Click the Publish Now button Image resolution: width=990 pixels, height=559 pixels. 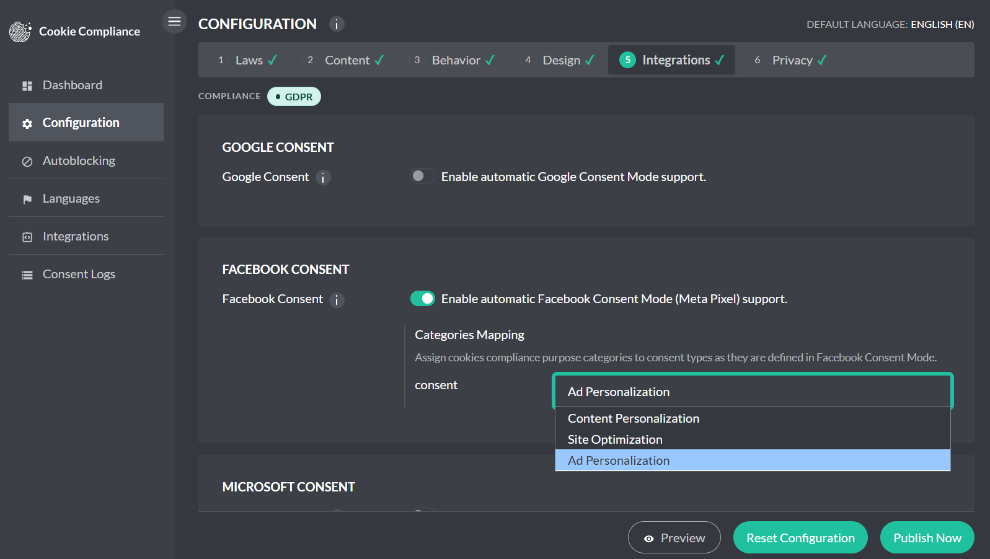(x=927, y=537)
